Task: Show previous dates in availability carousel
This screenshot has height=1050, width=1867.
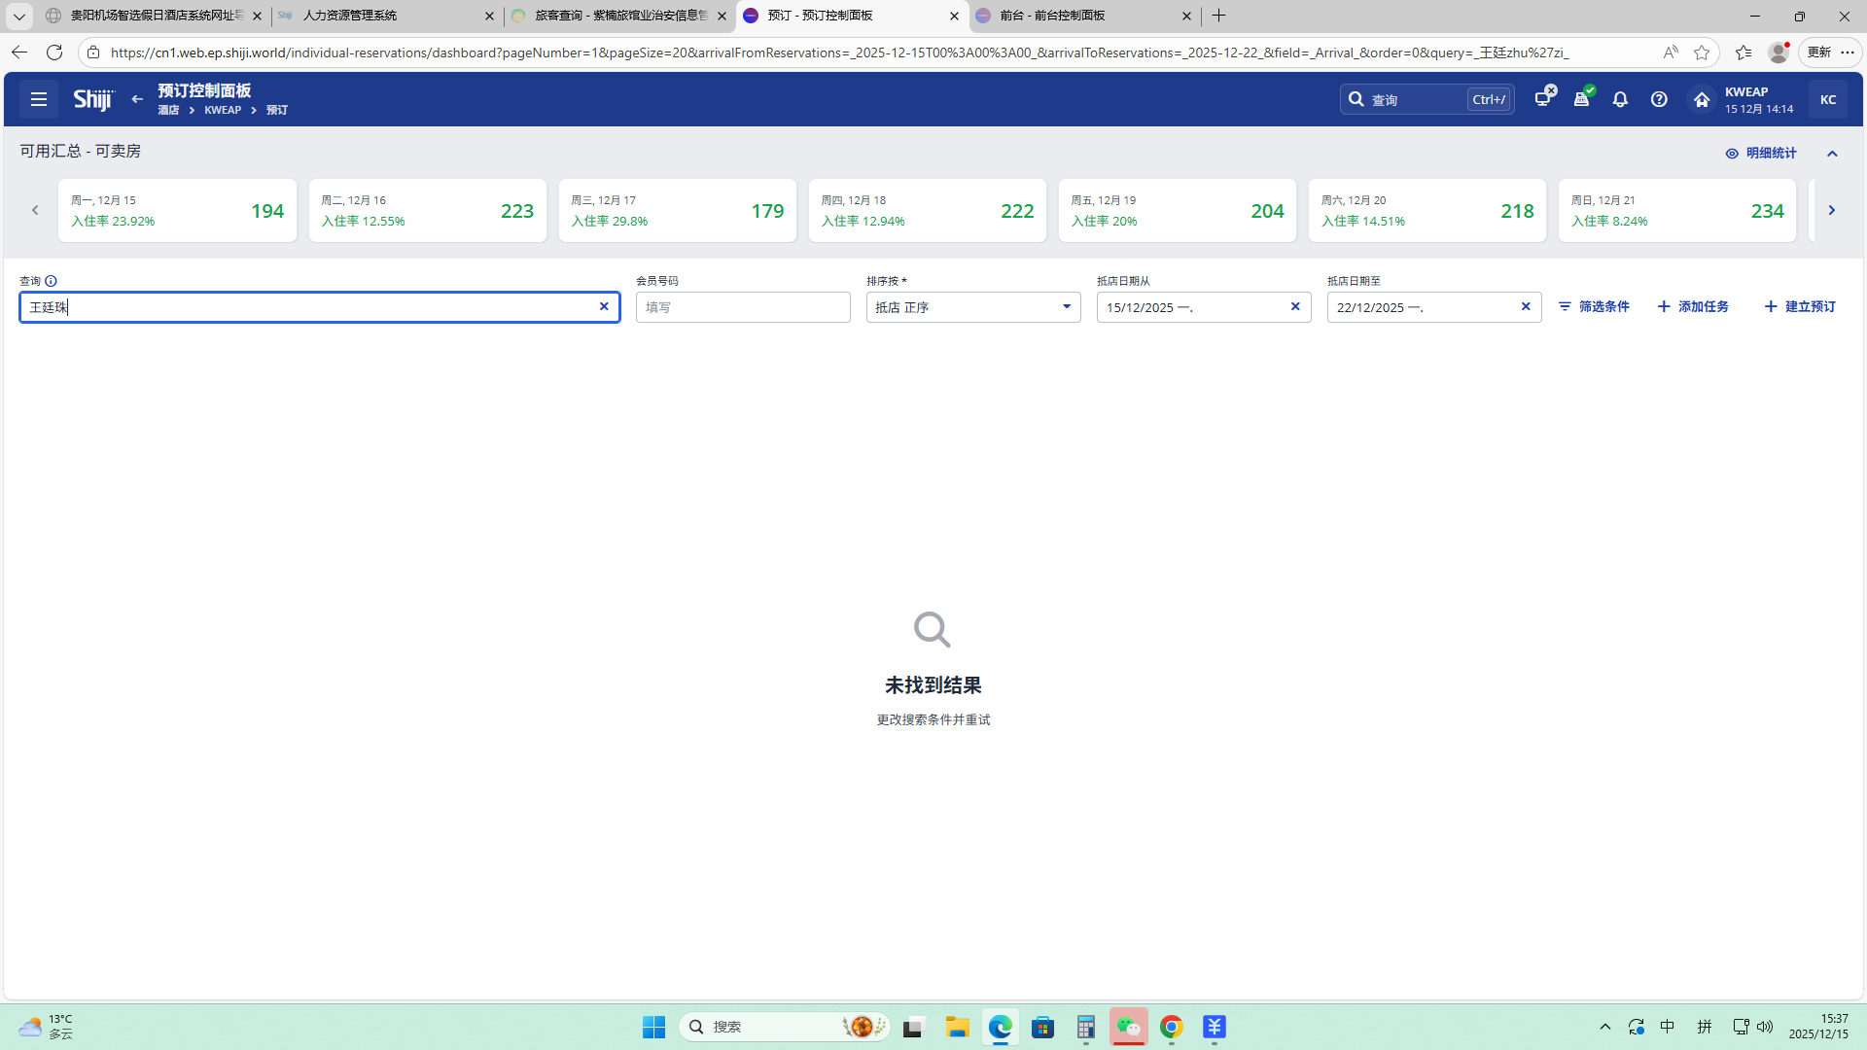Action: pyautogui.click(x=35, y=210)
